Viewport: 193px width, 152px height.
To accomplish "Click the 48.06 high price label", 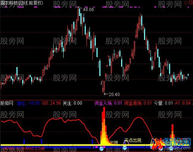I will (x=88, y=10).
